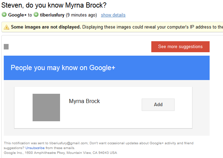Screen dimensions: 223x158
Task: Click the green status icon beside tiberiusfury
Action: pos(36,15)
